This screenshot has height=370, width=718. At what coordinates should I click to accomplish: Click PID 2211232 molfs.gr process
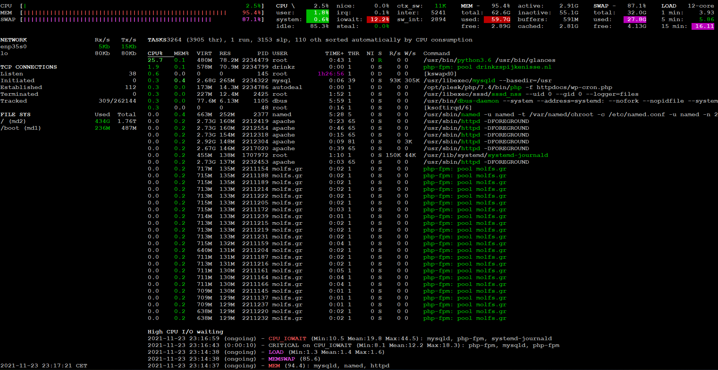tap(255, 318)
